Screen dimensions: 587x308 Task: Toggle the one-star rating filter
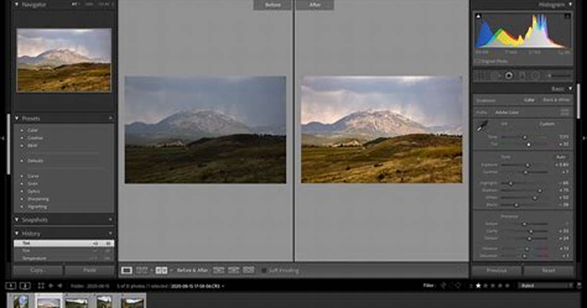tap(478, 285)
